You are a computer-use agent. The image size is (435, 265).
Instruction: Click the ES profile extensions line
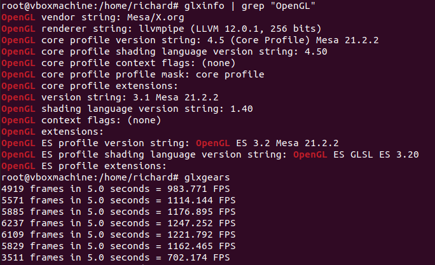pos(95,165)
